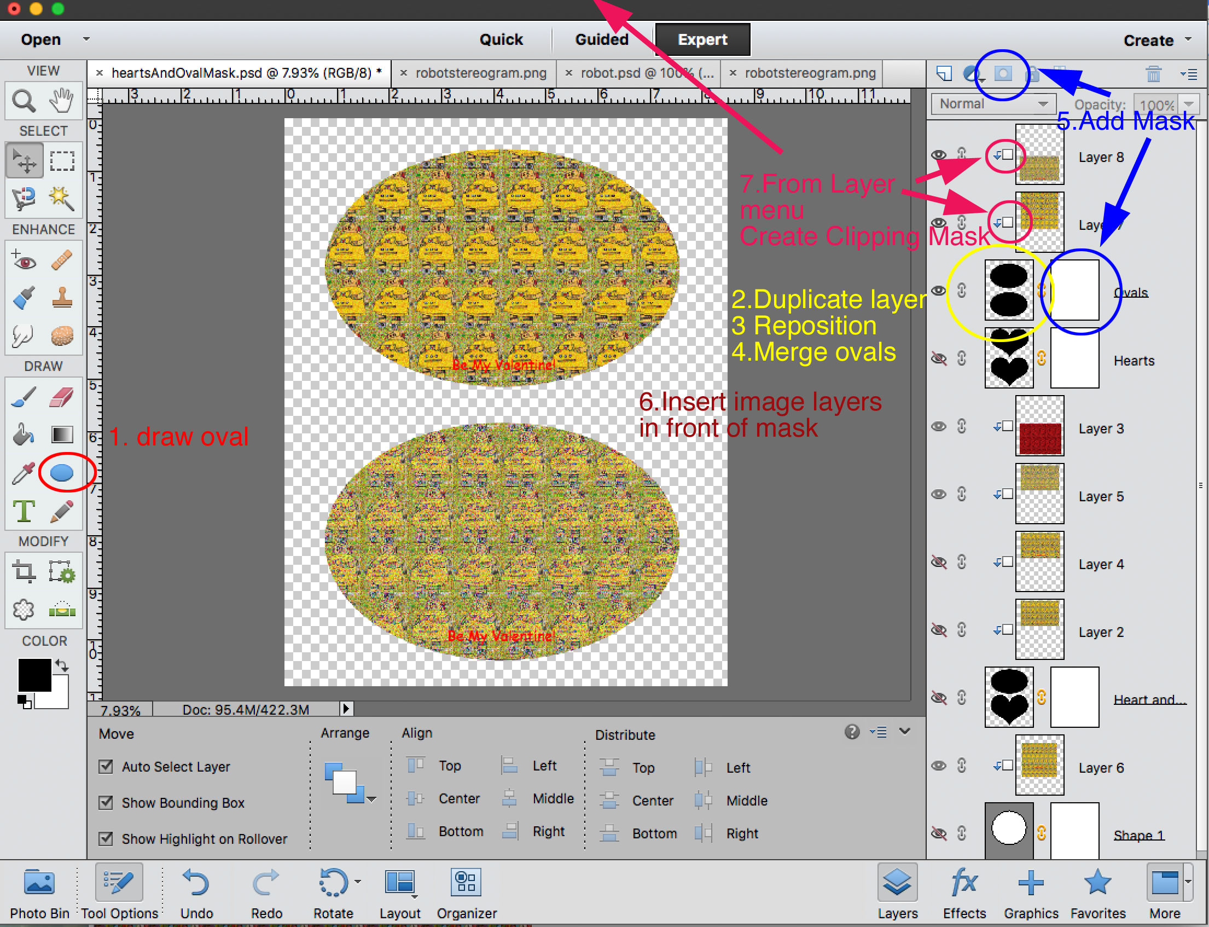The width and height of the screenshot is (1209, 927).
Task: Select the Move tool
Action: coord(24,160)
